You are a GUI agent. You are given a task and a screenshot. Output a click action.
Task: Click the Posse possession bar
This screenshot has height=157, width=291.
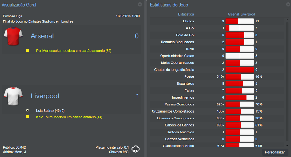tap(240, 76)
